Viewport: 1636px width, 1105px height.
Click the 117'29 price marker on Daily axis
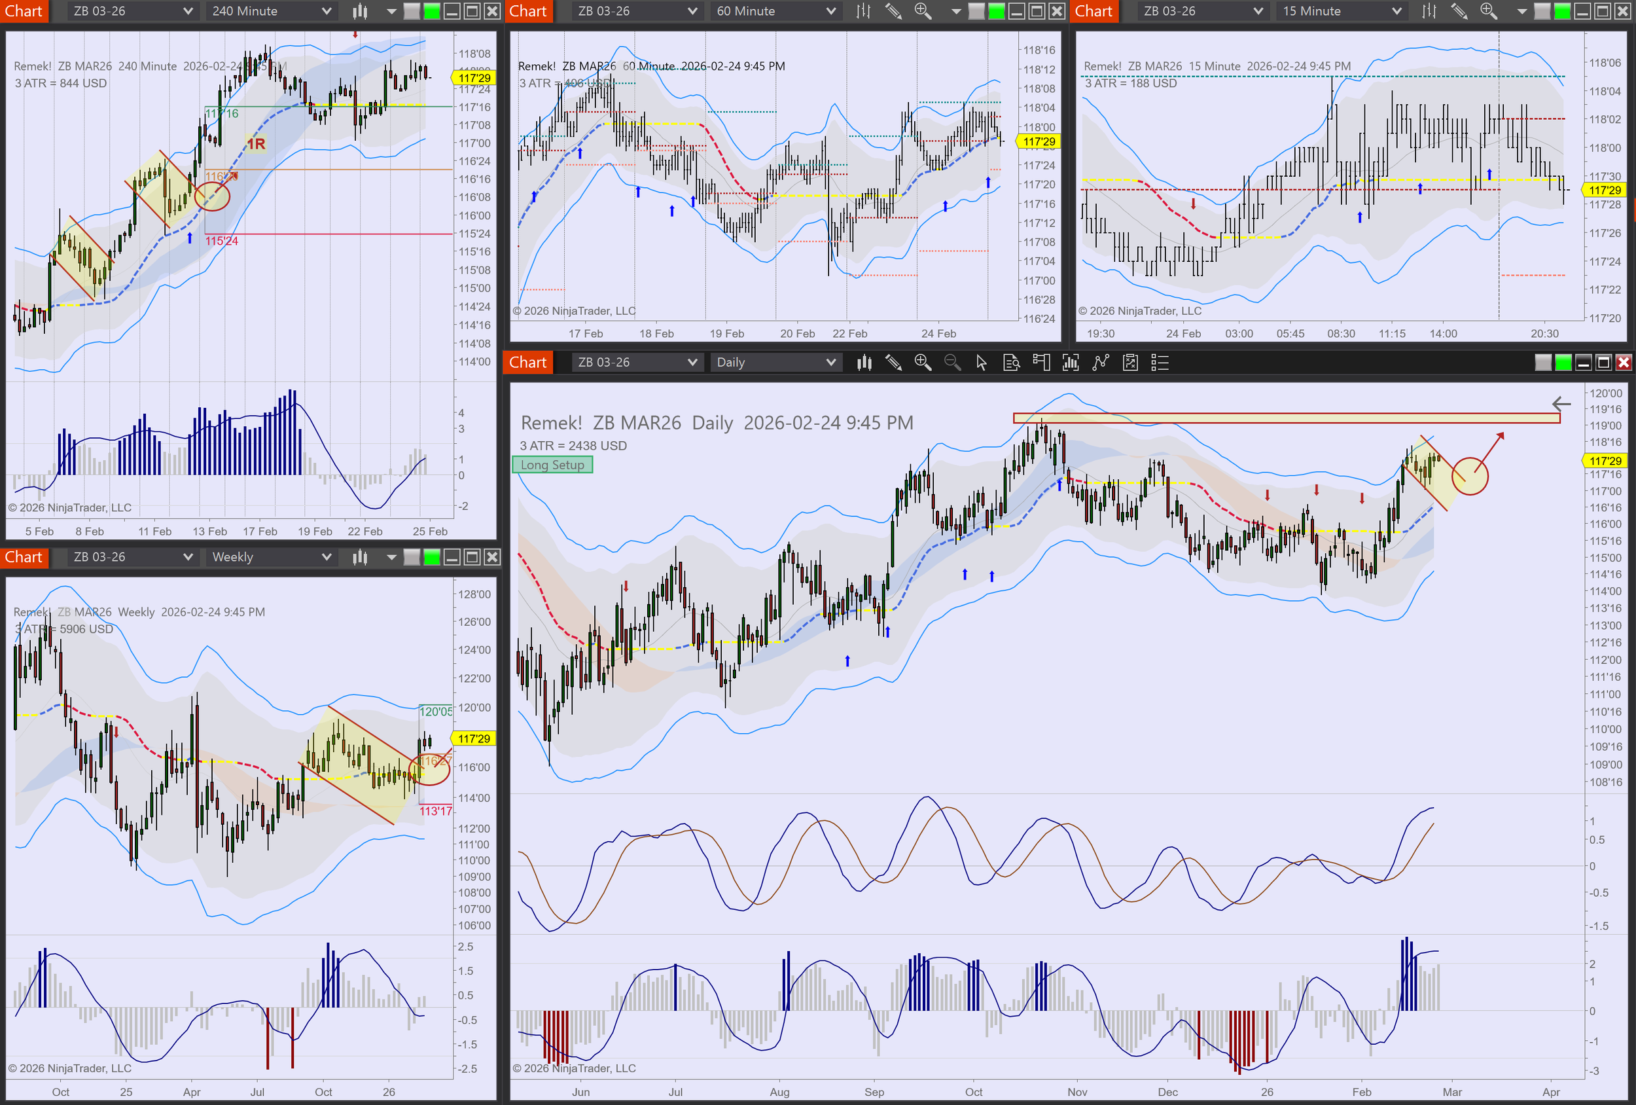(x=1605, y=461)
